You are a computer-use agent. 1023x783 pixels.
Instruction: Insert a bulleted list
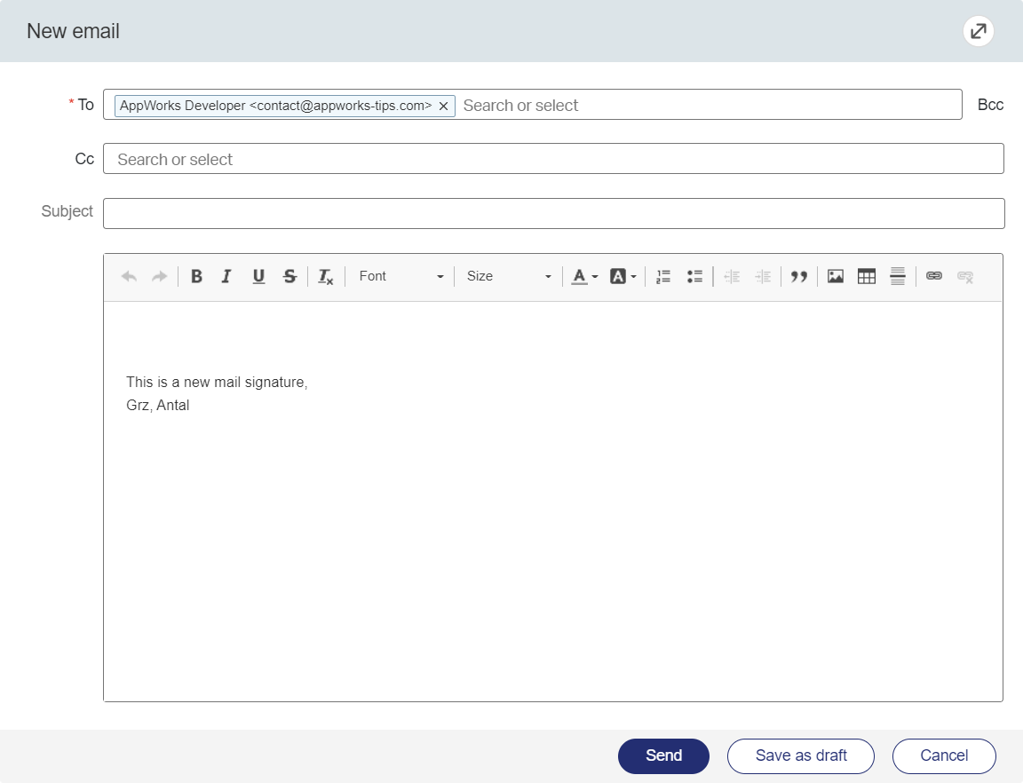tap(694, 276)
